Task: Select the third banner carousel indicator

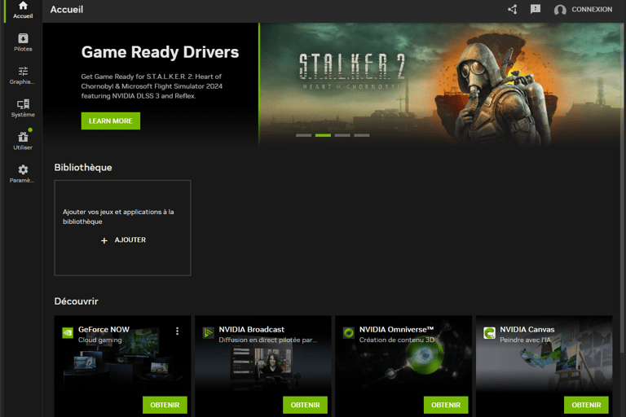Action: [342, 135]
